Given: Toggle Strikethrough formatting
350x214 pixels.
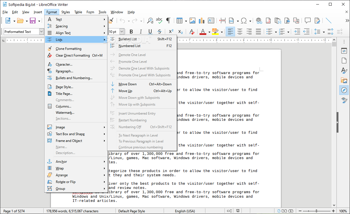Looking at the screenshot, I should pyautogui.click(x=160, y=32).
